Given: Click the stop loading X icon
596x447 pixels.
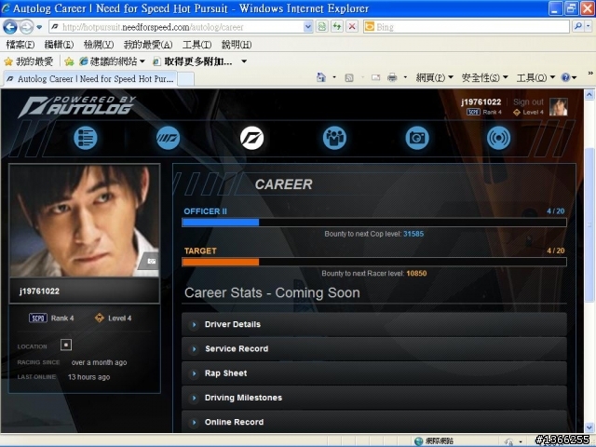Looking at the screenshot, I should pos(352,27).
